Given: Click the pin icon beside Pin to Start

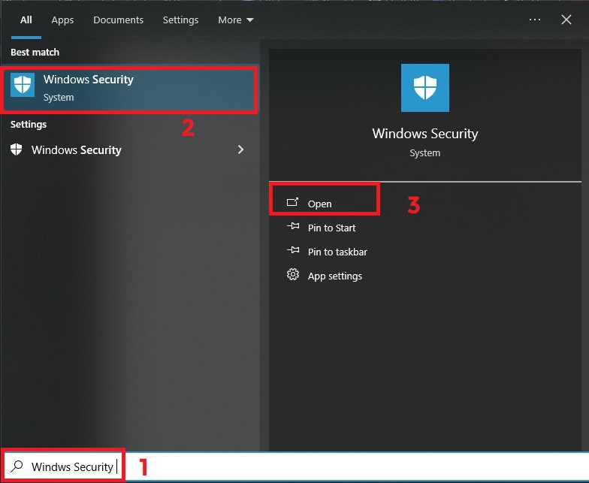Looking at the screenshot, I should tap(293, 228).
